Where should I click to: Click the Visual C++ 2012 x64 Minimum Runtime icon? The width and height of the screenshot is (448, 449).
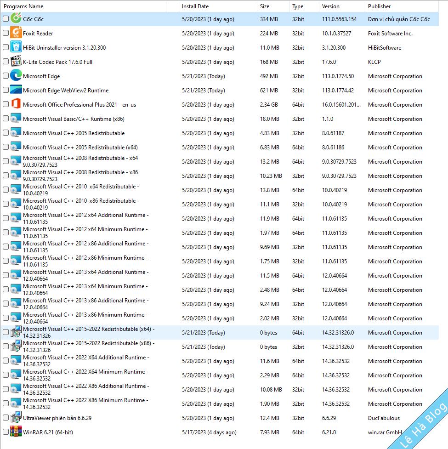click(x=16, y=232)
